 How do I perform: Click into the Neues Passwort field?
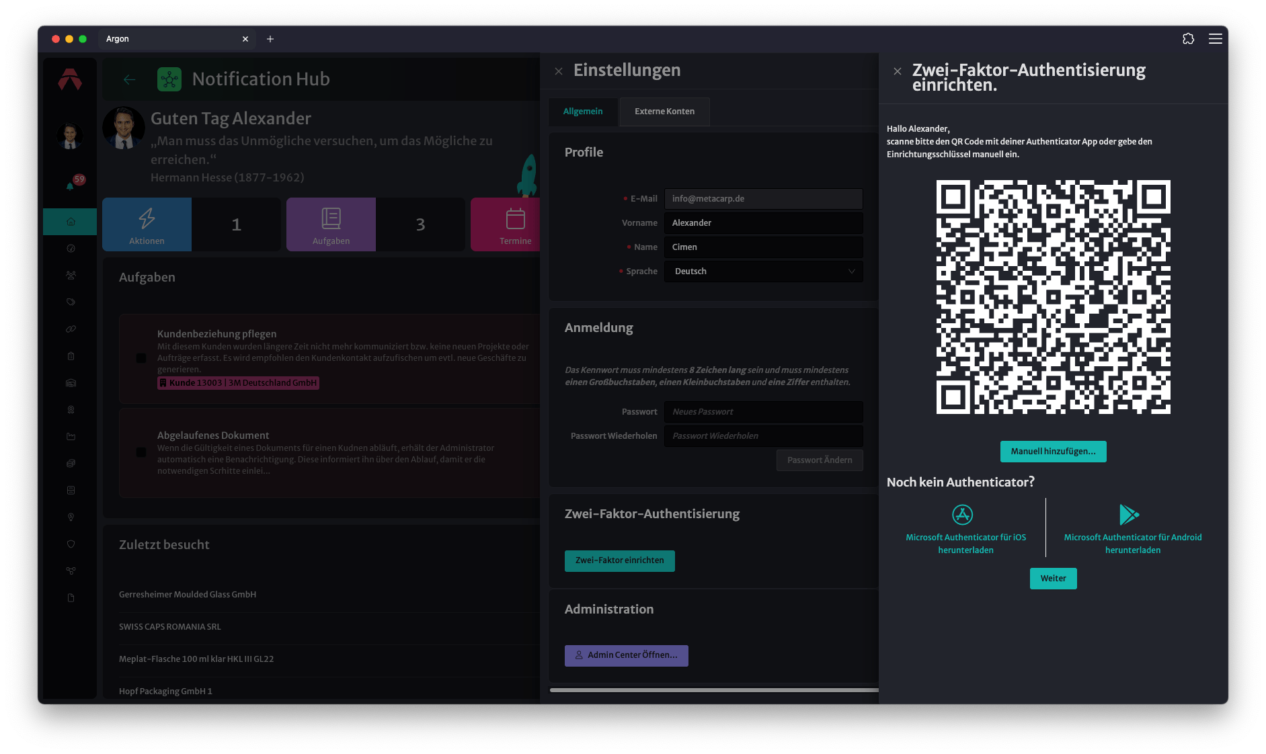[763, 412]
